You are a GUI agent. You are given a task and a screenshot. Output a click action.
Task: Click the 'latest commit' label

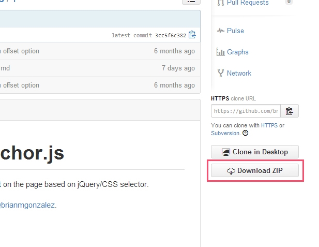tap(132, 35)
